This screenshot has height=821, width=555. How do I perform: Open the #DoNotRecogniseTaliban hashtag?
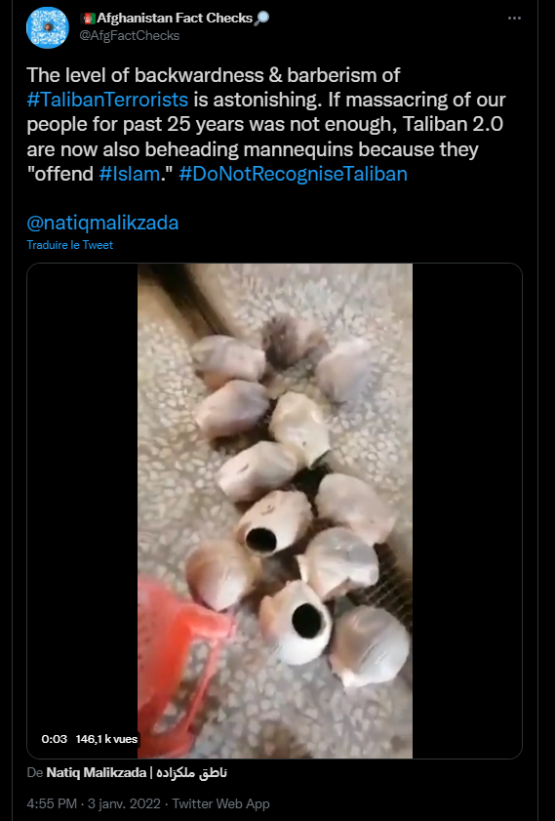tap(293, 174)
